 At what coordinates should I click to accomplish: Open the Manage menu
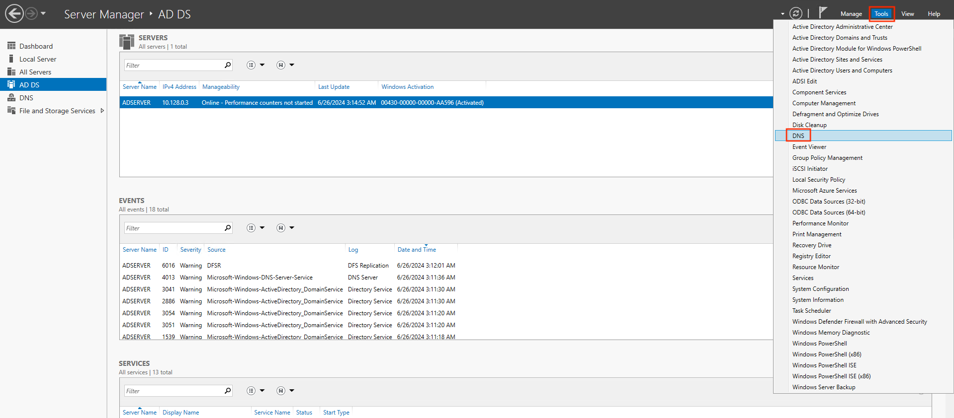[x=851, y=14]
